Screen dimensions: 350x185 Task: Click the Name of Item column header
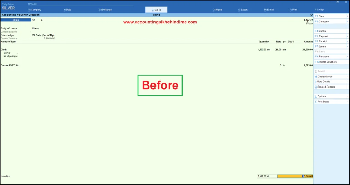[x=9, y=42]
